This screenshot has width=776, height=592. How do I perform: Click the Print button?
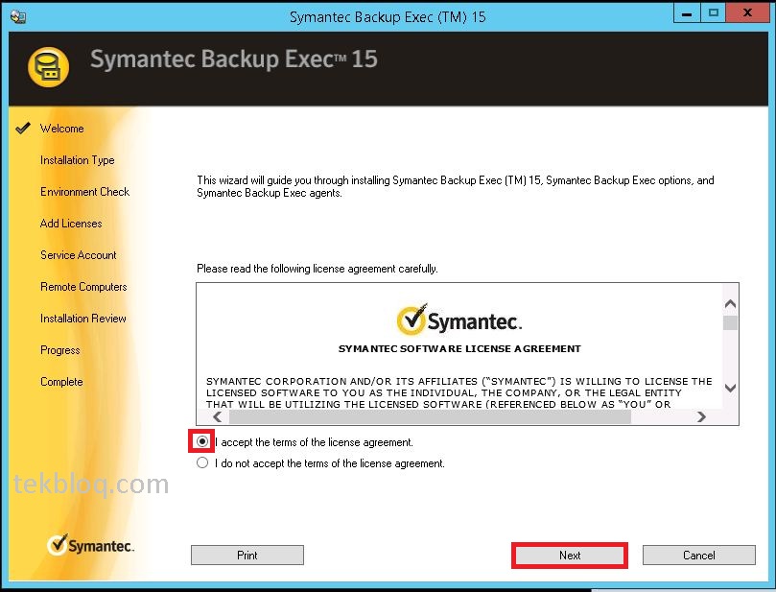pos(247,556)
